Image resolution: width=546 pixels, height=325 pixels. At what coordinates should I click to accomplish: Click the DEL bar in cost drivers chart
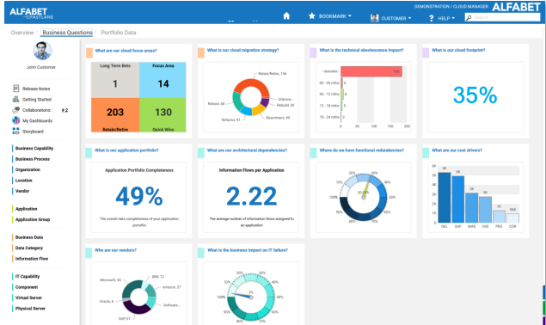coord(445,198)
